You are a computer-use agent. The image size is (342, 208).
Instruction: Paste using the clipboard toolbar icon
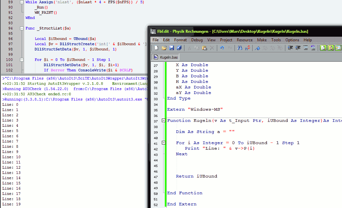tap(204, 48)
